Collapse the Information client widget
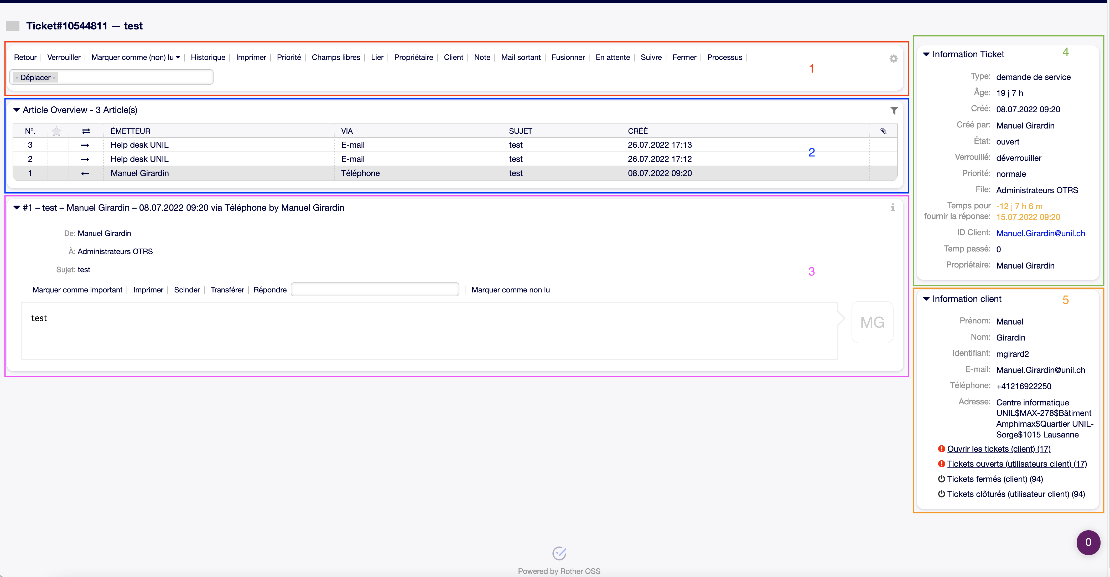This screenshot has height=577, width=1110. click(x=926, y=299)
